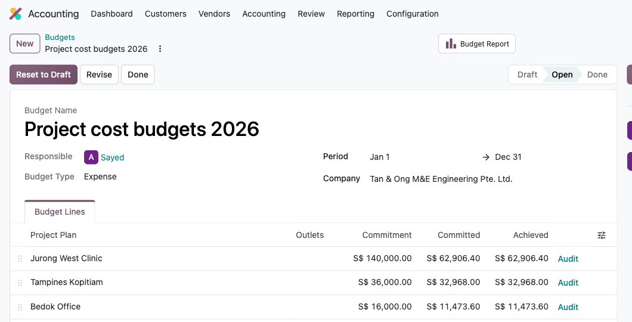Select the Tampines Kopitiam row name
The height and width of the screenshot is (322, 632).
pyautogui.click(x=67, y=282)
